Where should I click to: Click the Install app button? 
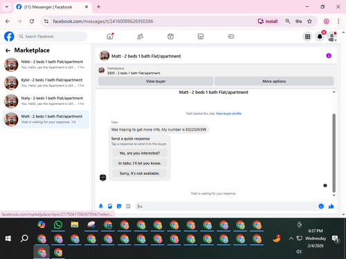[x=268, y=21]
